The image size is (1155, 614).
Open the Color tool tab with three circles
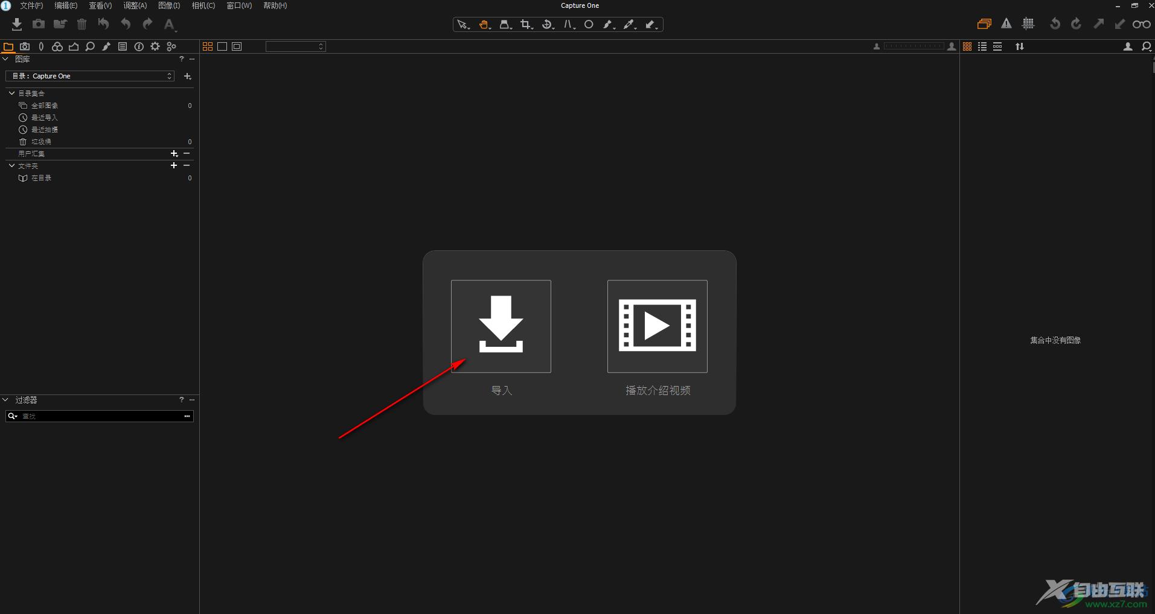point(57,46)
